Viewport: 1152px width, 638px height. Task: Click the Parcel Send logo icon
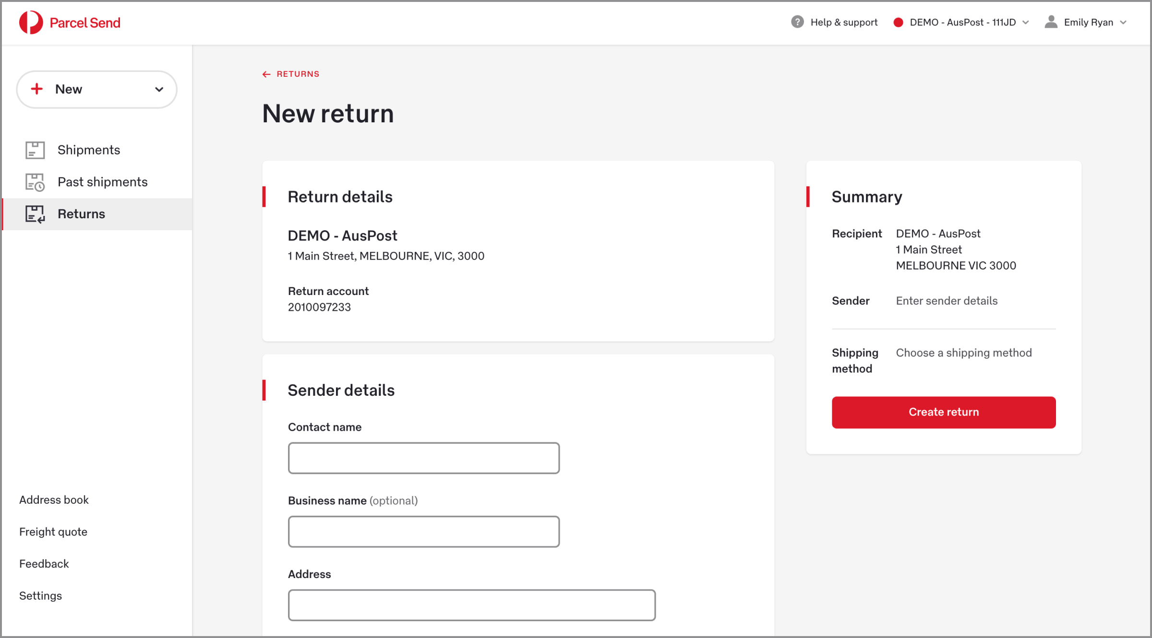[x=31, y=23]
